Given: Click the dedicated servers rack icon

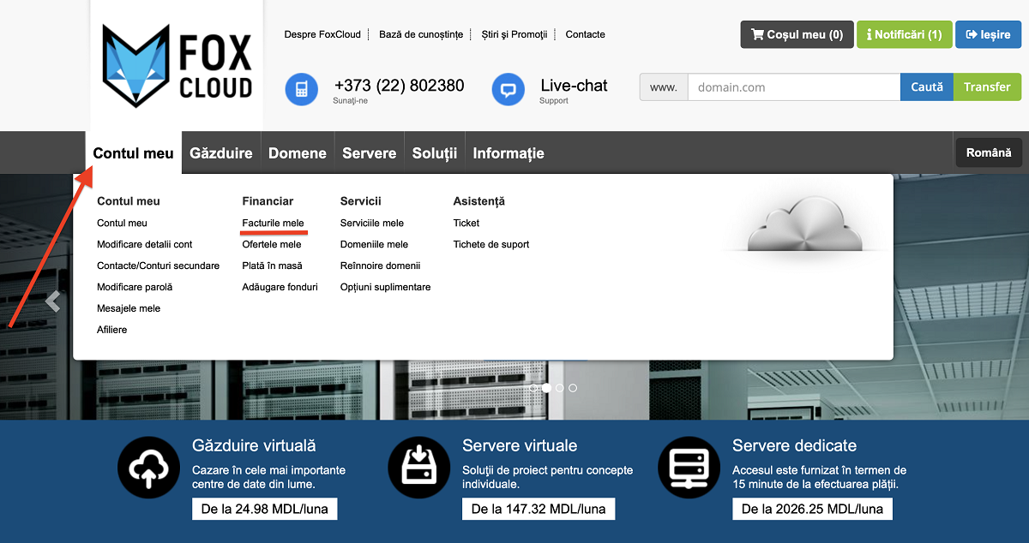Looking at the screenshot, I should click(689, 468).
